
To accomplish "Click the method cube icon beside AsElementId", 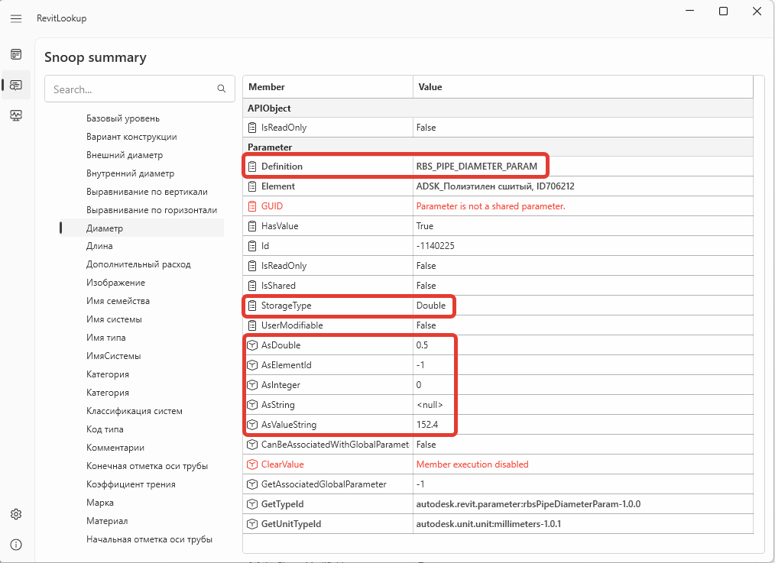I will tap(252, 365).
